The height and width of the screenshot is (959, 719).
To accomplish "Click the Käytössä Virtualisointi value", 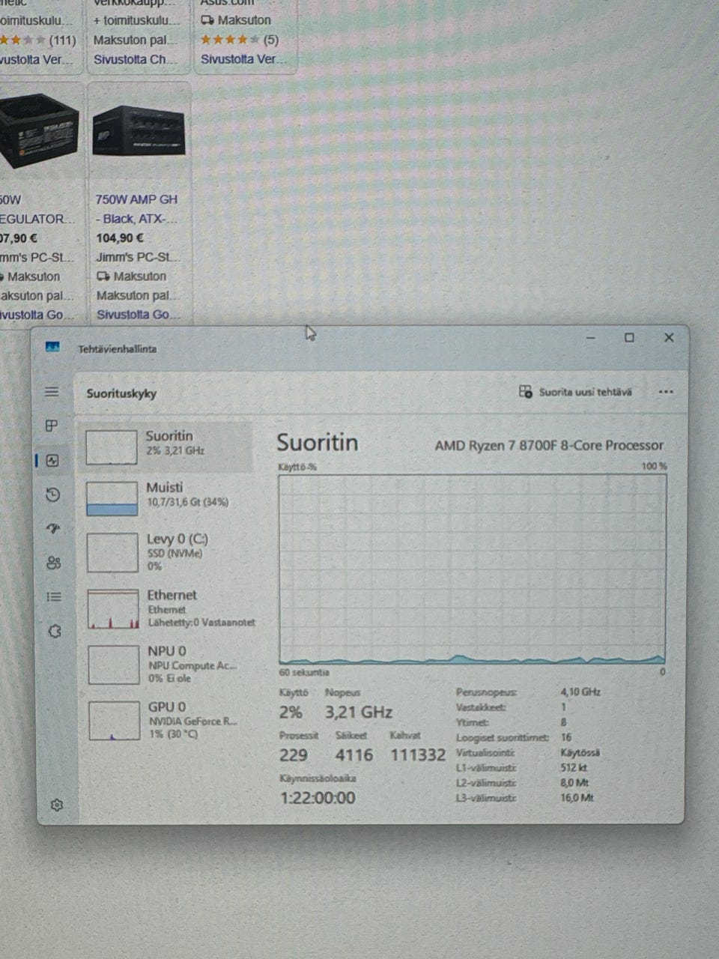I will tap(580, 752).
